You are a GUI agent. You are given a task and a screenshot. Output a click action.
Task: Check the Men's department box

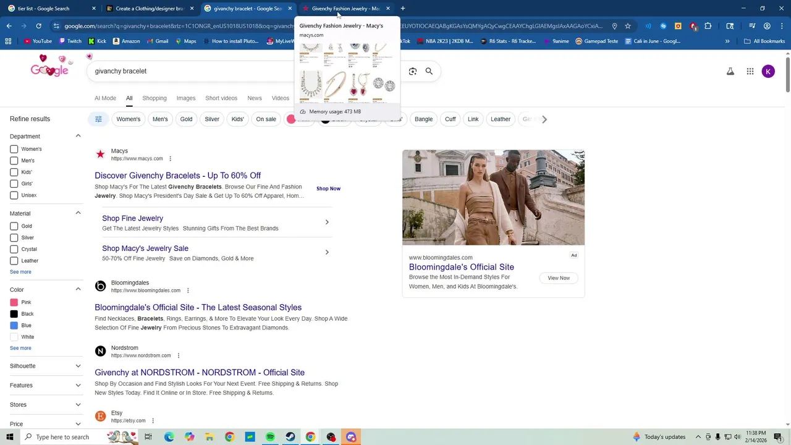(x=14, y=161)
